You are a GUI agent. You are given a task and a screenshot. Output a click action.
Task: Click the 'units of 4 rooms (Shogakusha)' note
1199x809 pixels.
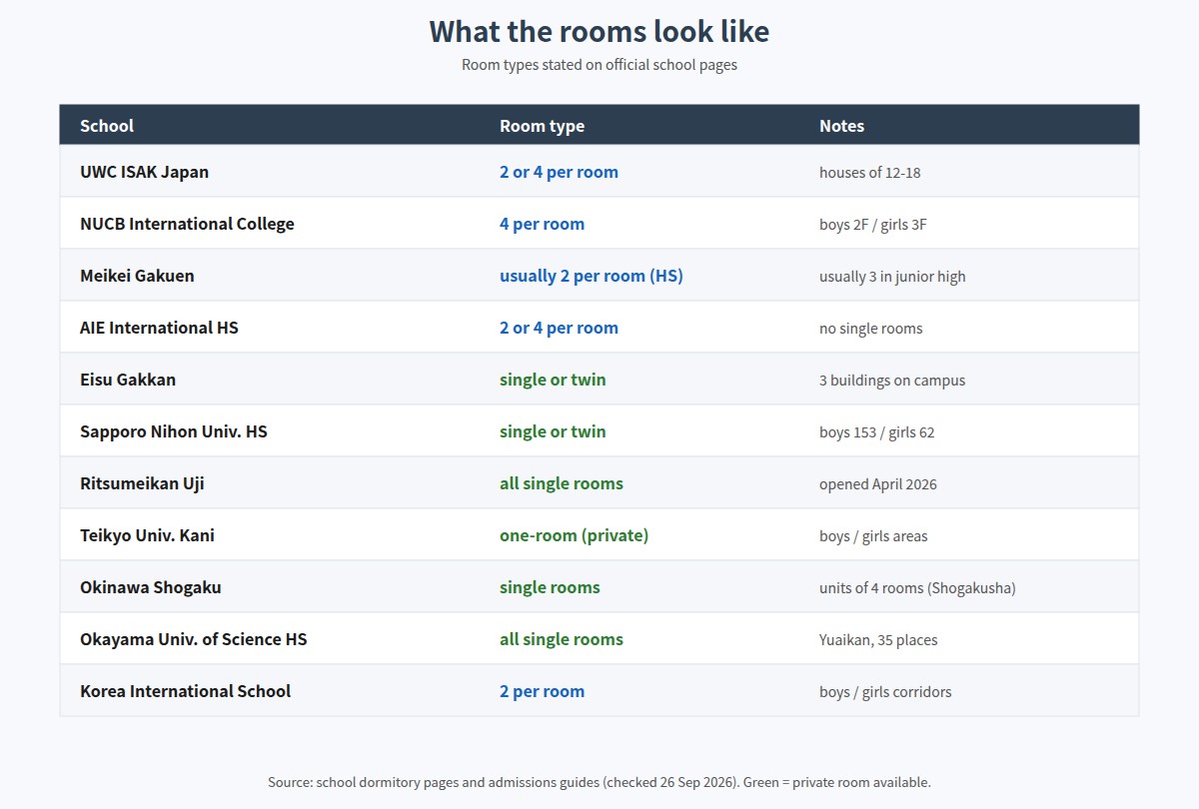coord(917,587)
